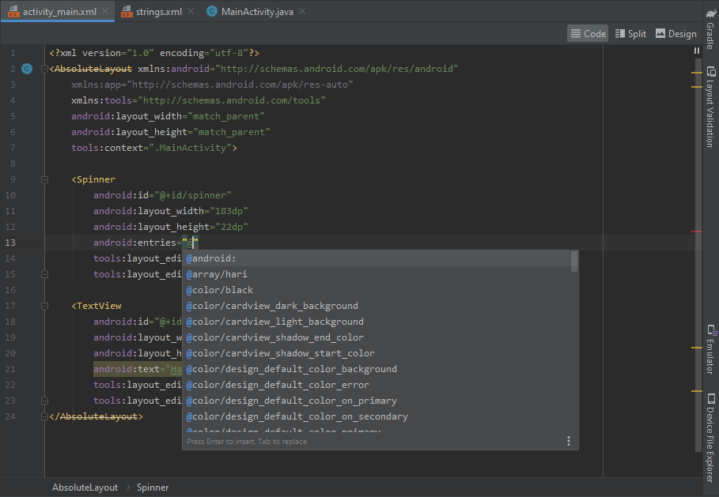Select the @array/hari completion suggestion

(377, 274)
